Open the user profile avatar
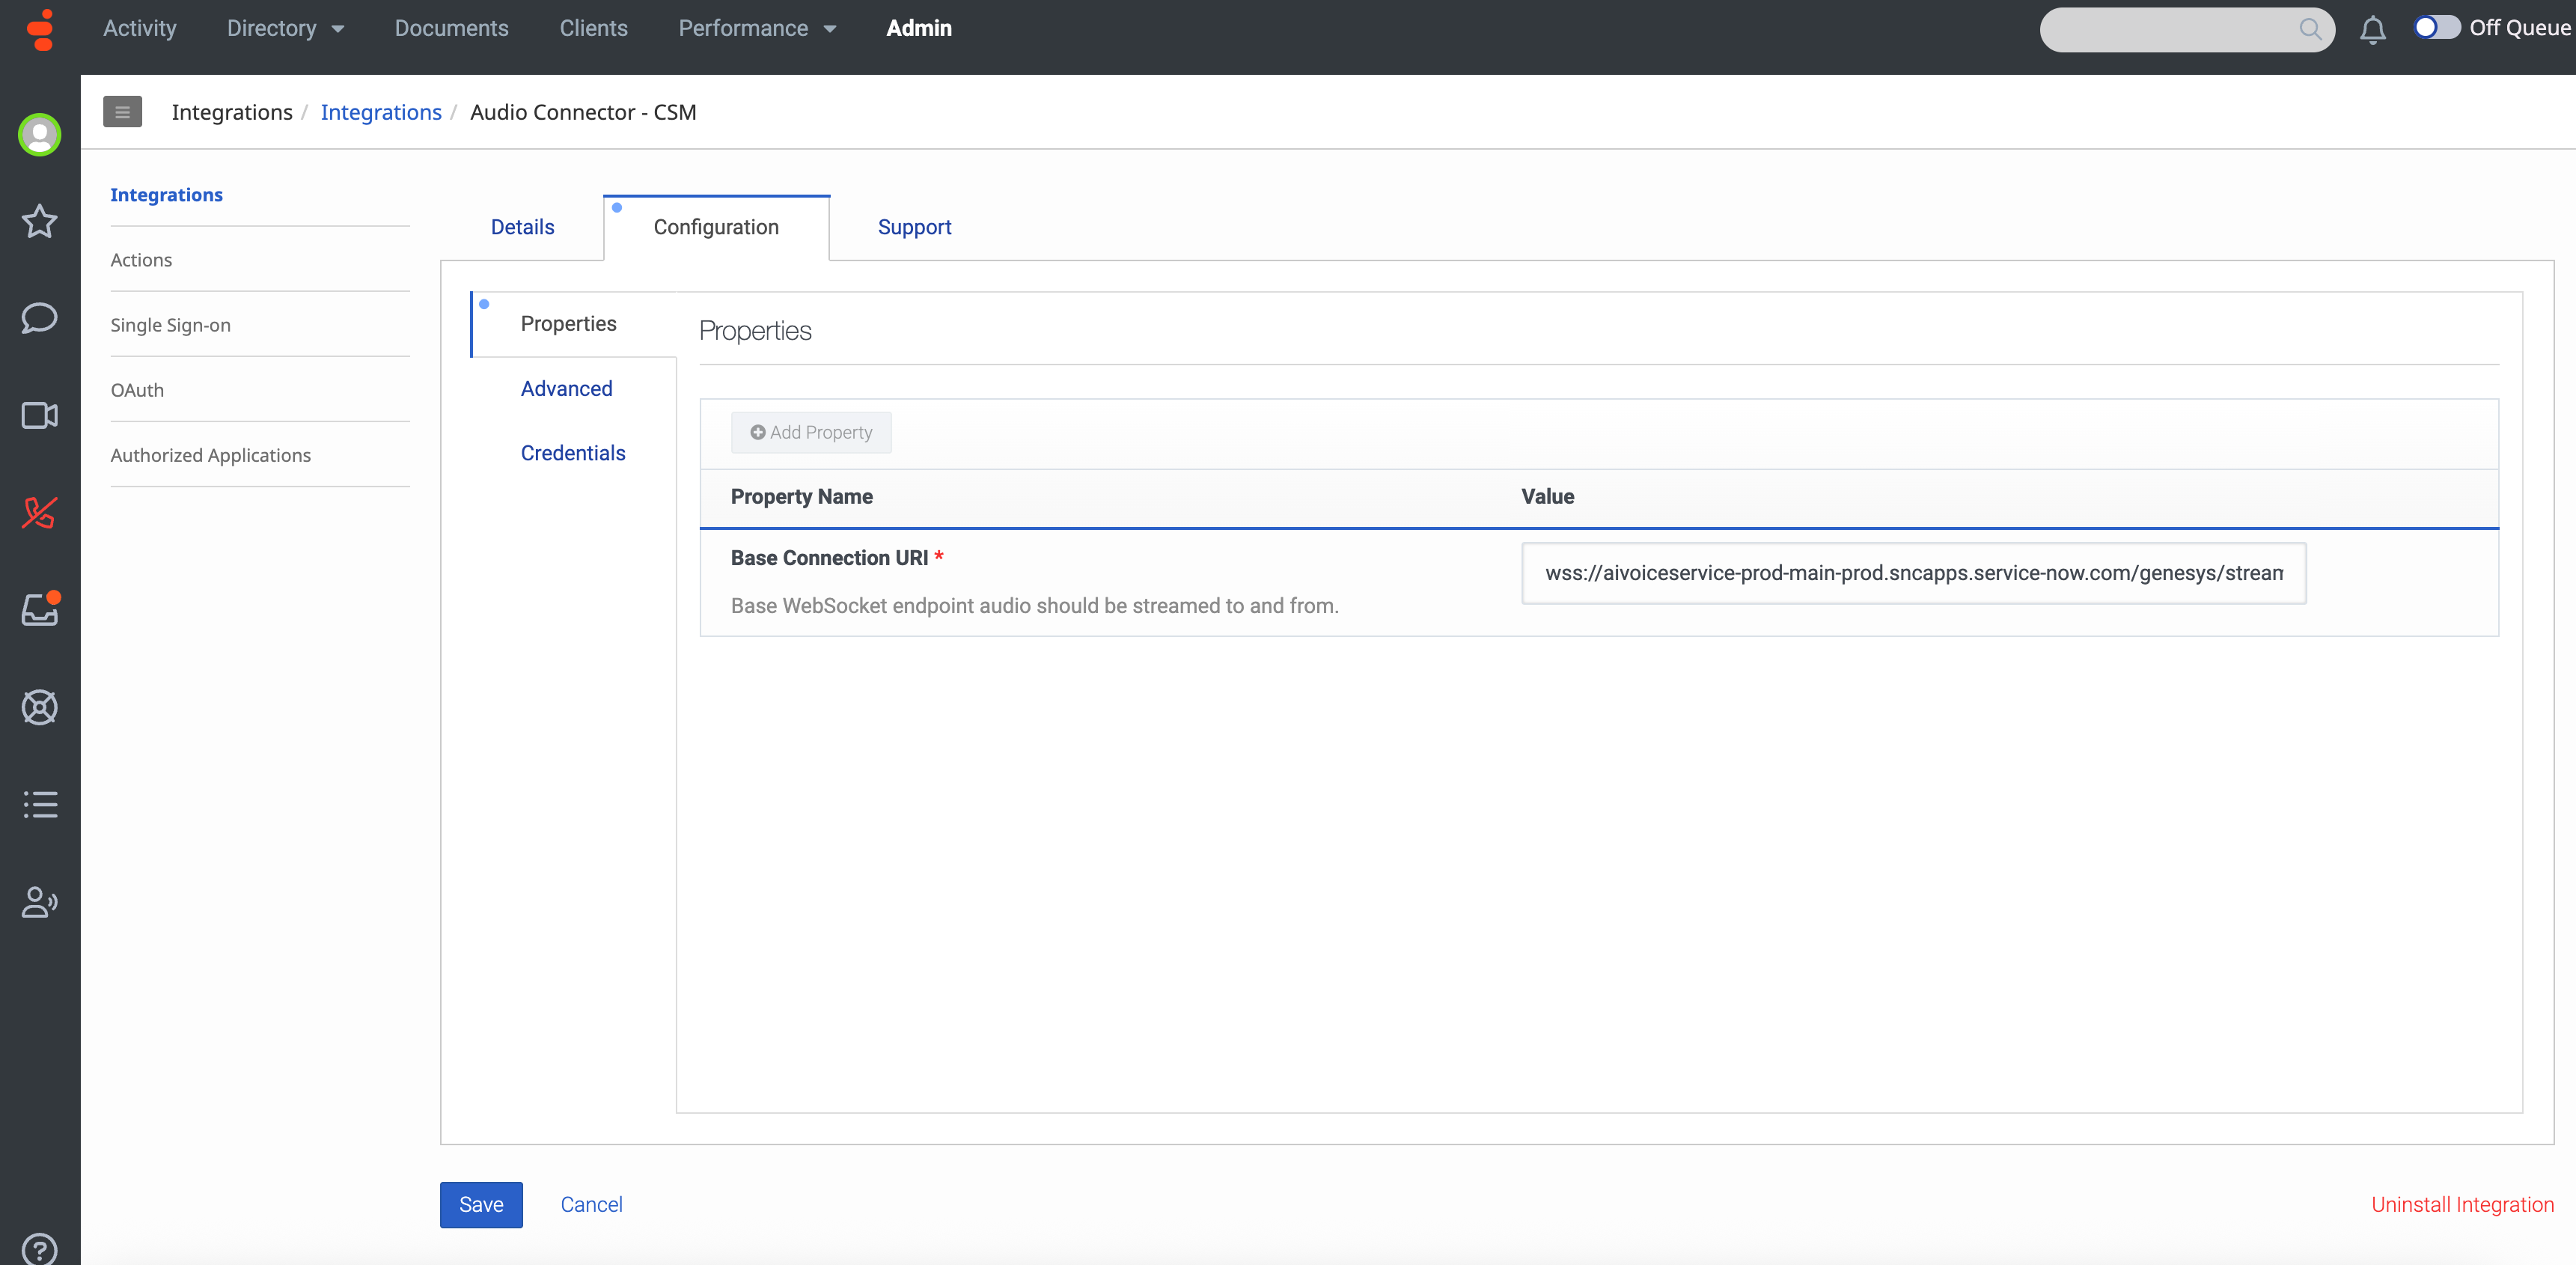The image size is (2576, 1265). pyautogui.click(x=40, y=134)
